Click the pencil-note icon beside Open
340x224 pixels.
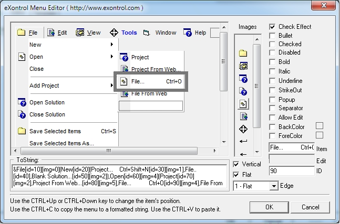(x=22, y=57)
